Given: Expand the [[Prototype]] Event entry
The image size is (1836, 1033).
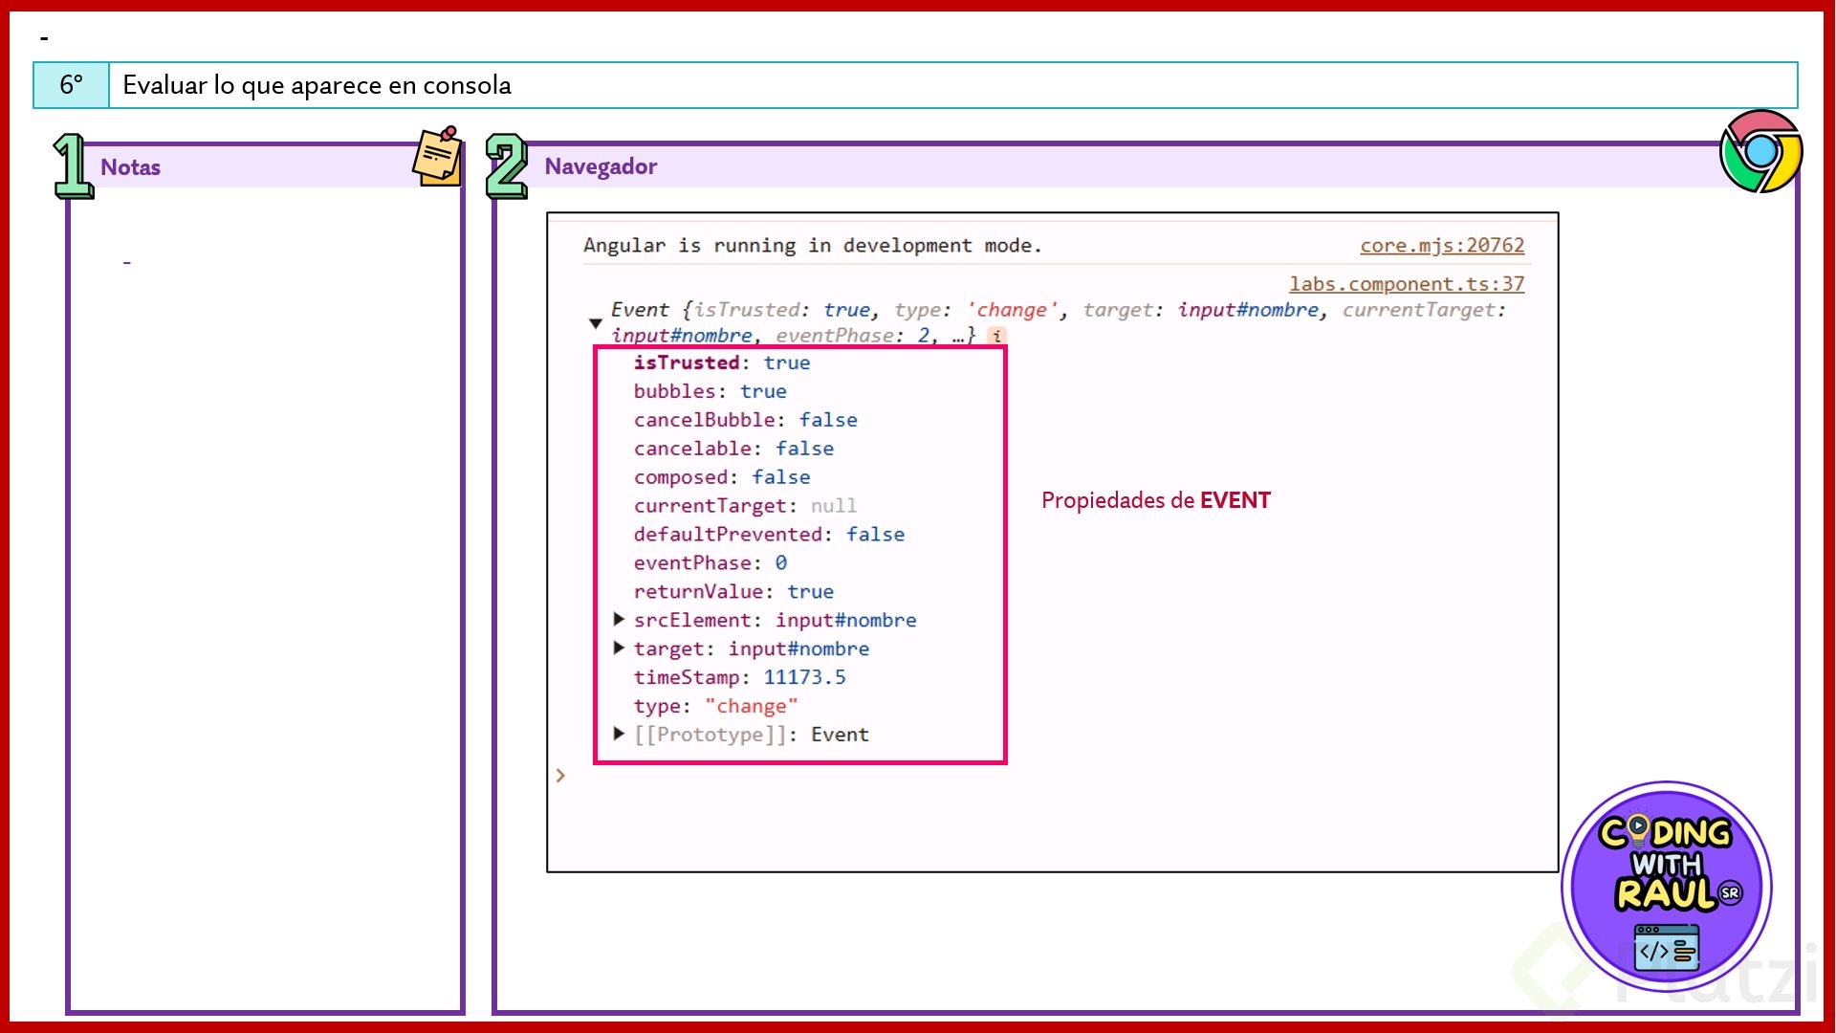Looking at the screenshot, I should point(619,734).
